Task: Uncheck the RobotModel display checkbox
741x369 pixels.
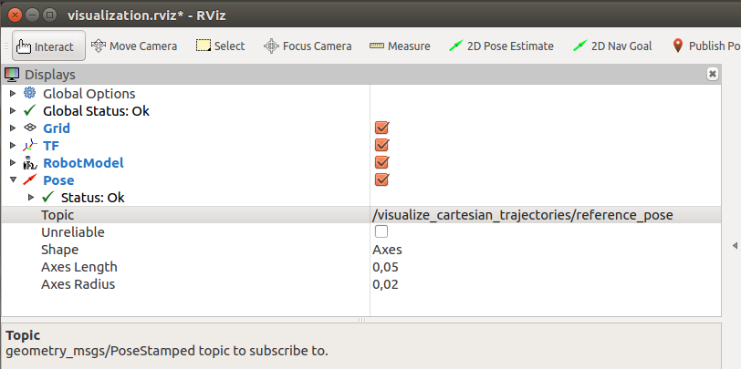Action: coord(381,162)
